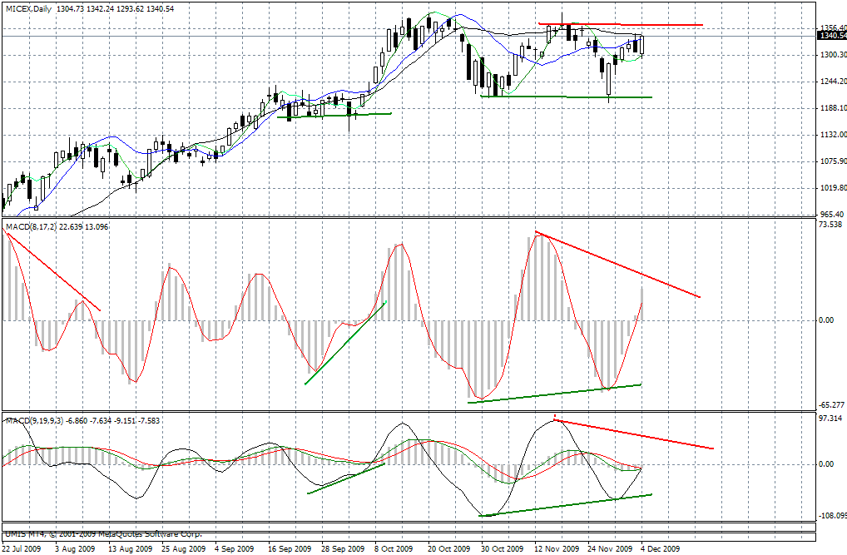Click the 8 Oct 2009 date label
Screen dimensions: 847x555
coord(393,549)
